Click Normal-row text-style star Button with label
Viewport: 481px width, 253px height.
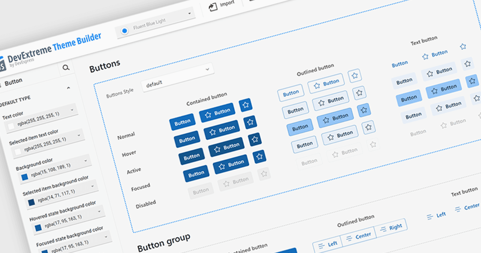[435, 55]
